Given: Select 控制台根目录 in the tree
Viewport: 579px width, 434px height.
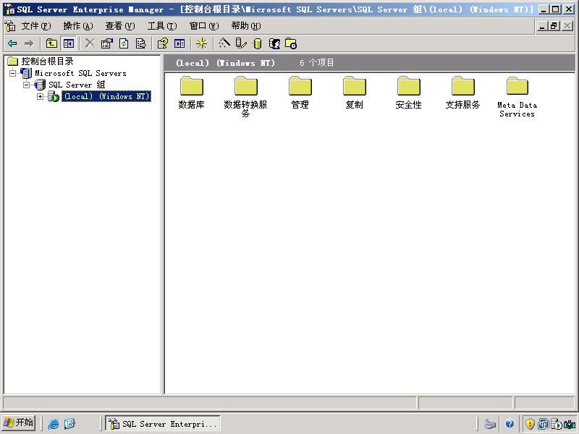Looking at the screenshot, I should (x=47, y=61).
